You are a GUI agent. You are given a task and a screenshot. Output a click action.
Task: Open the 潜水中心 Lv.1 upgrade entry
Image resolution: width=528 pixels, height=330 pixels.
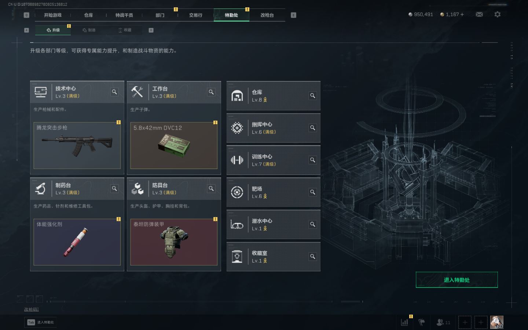click(x=274, y=224)
